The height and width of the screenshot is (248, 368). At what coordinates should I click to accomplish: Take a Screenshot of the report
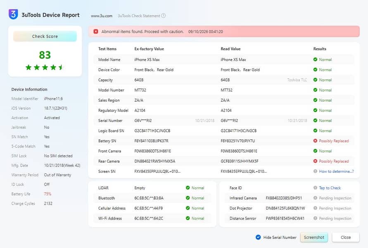tap(314, 237)
